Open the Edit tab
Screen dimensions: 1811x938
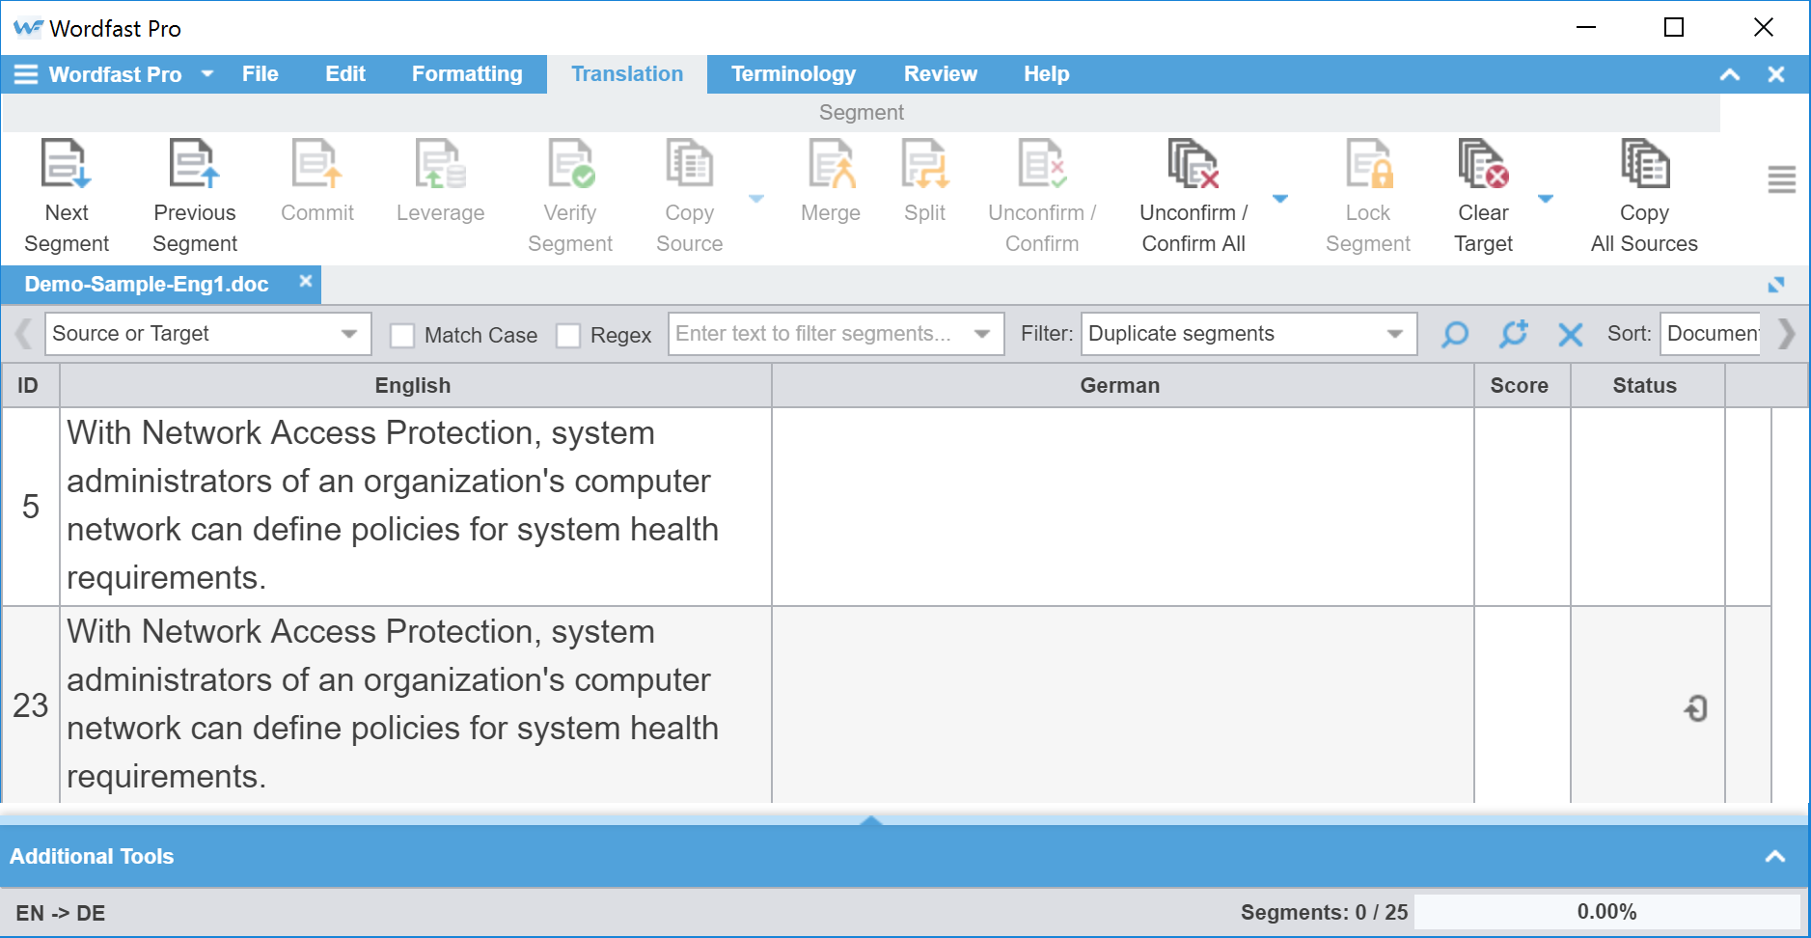(345, 74)
